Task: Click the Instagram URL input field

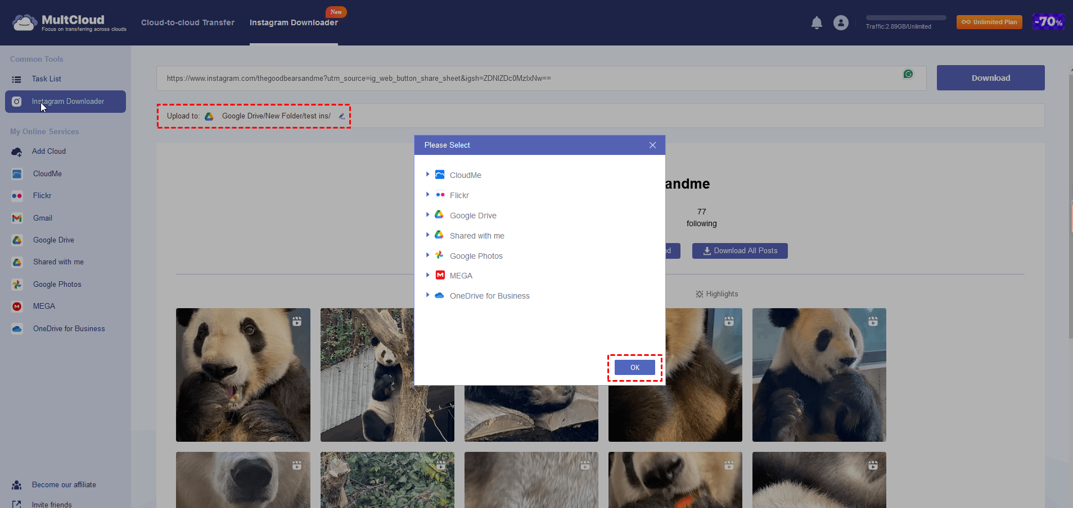Action: point(541,78)
